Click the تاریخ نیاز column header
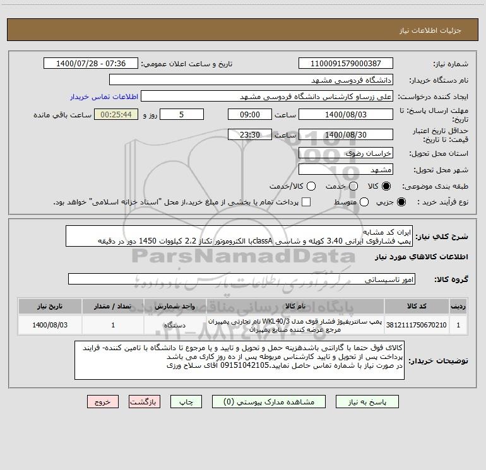The height and width of the screenshot is (470, 486). (x=50, y=306)
